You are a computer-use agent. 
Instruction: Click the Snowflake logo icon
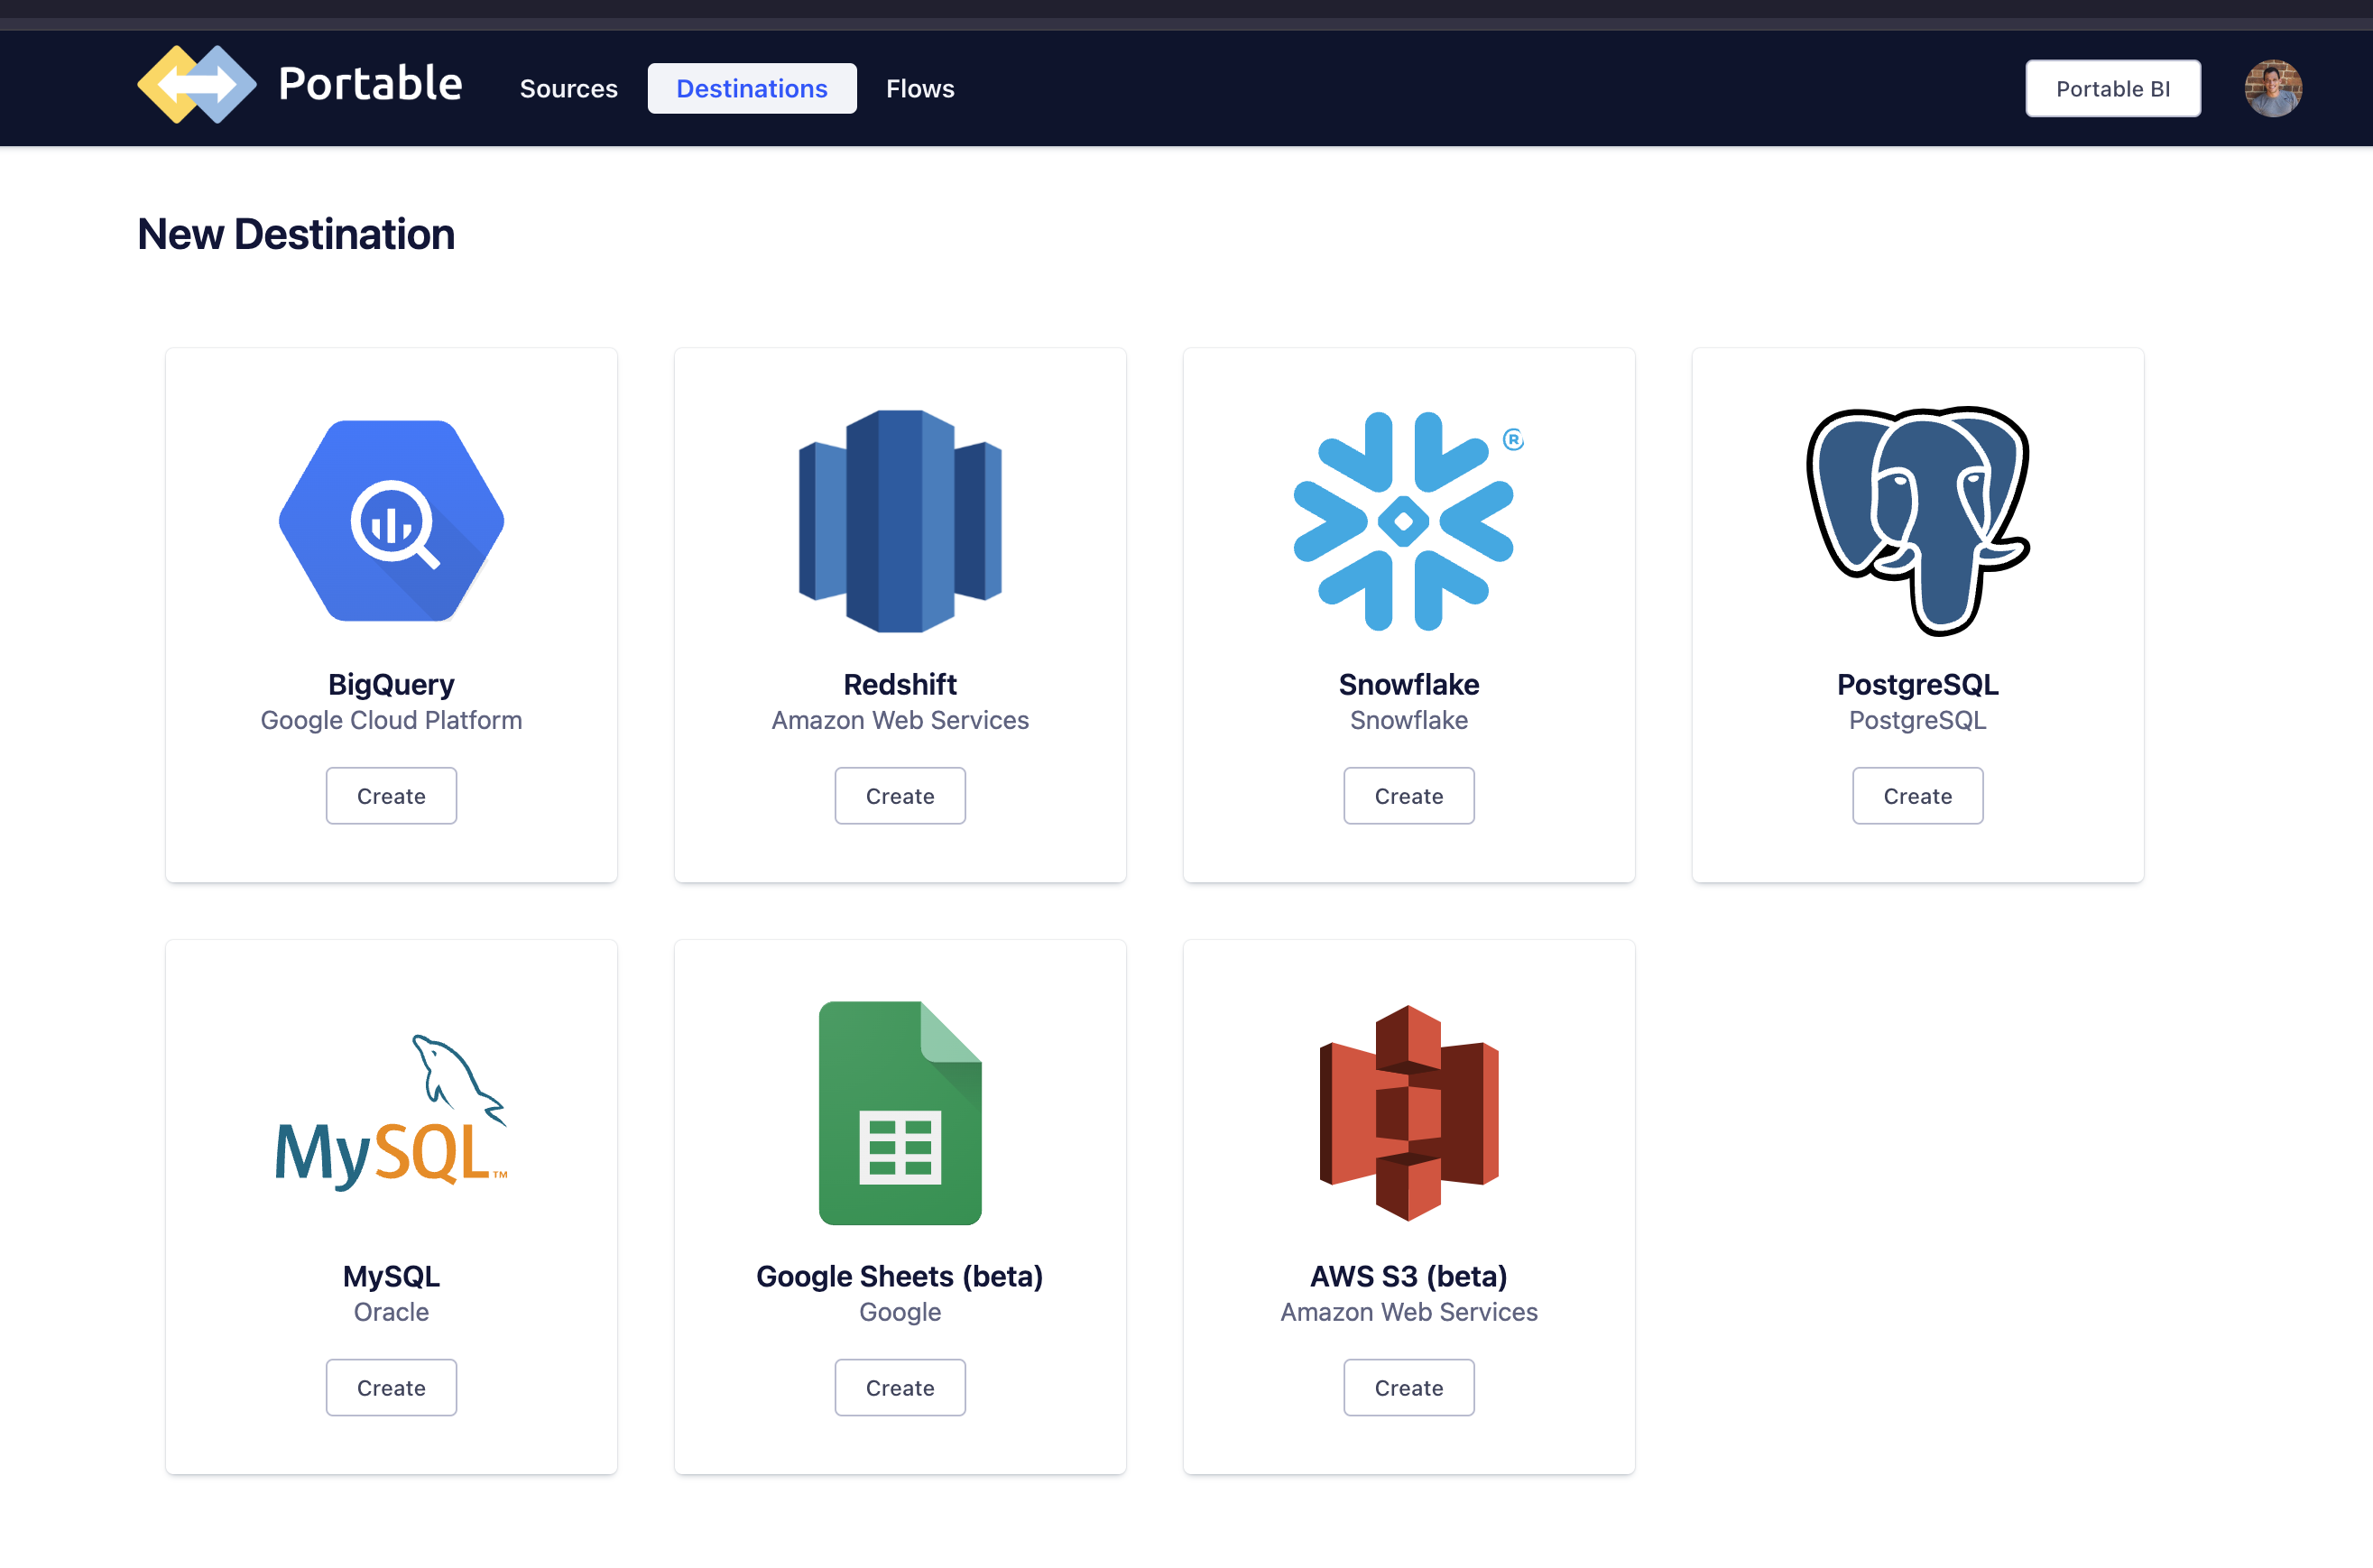click(1404, 521)
